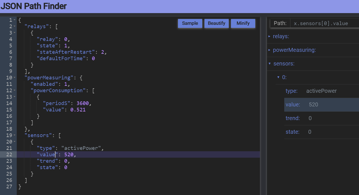Click the Beautify button
The width and height of the screenshot is (359, 195).
tap(216, 23)
